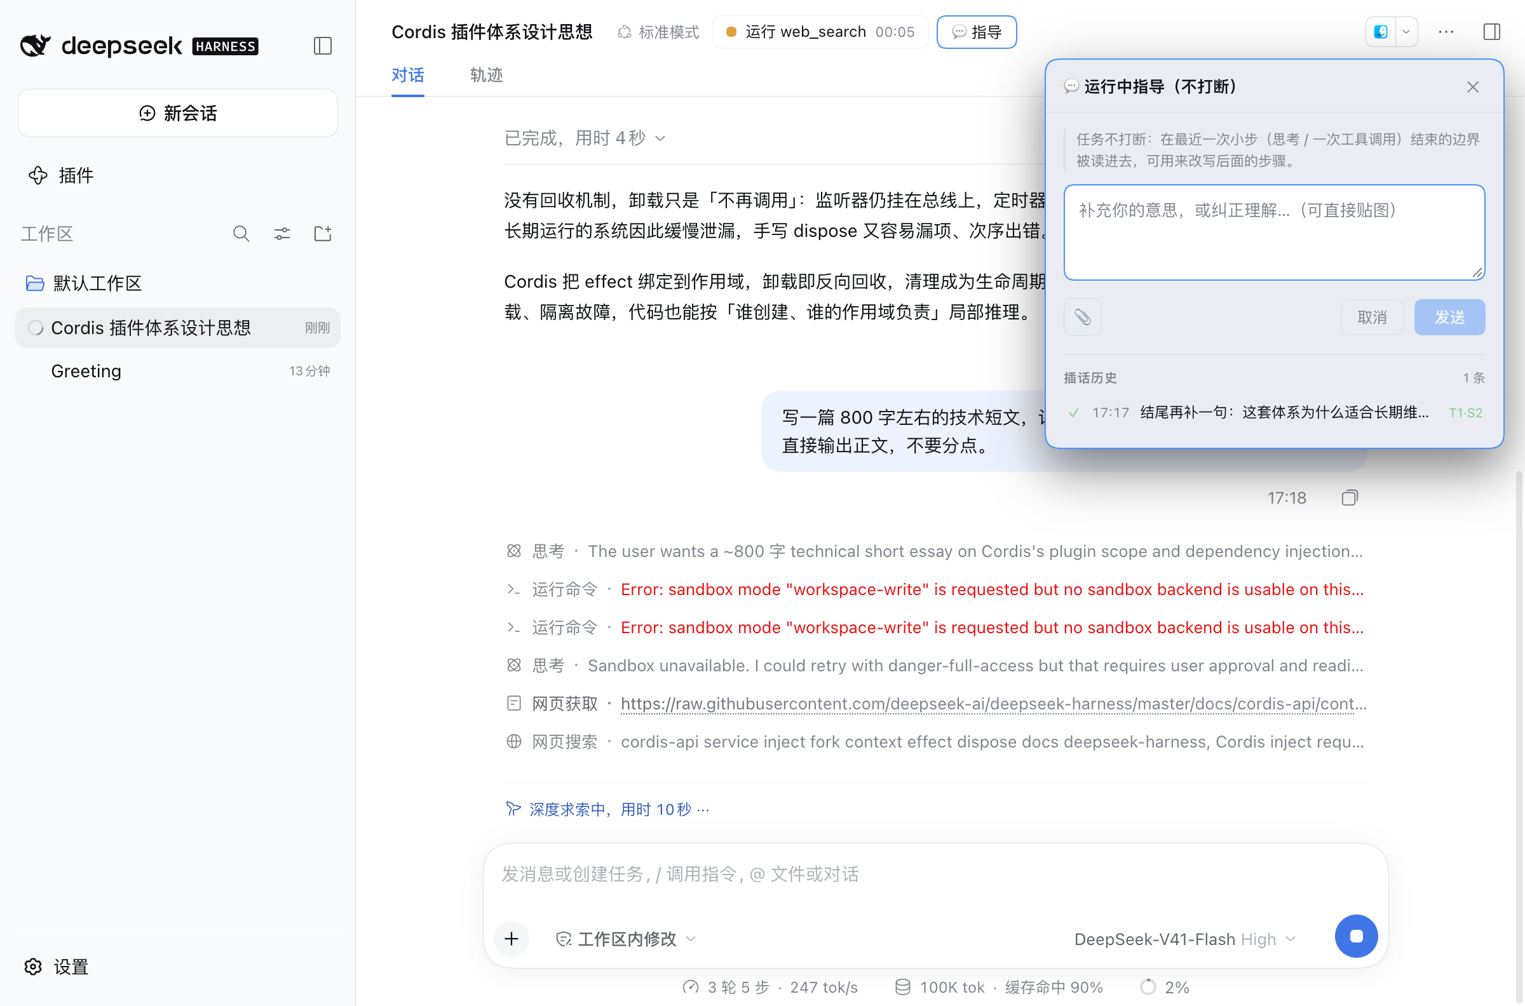
Task: Search the 工作区 workspace list
Action: point(241,234)
